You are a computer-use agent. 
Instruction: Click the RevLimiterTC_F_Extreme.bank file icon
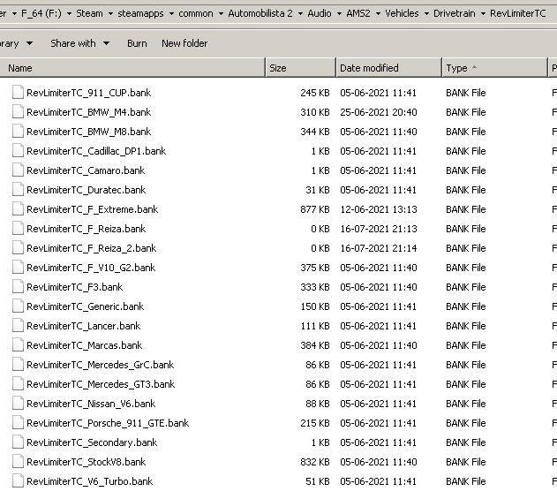point(18,209)
